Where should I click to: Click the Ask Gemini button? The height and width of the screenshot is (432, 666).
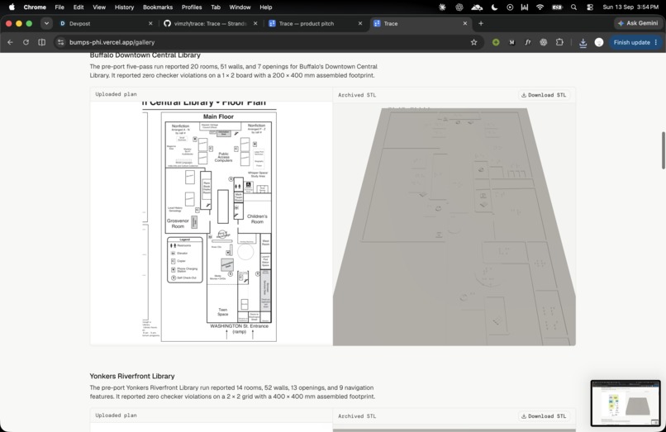(638, 23)
